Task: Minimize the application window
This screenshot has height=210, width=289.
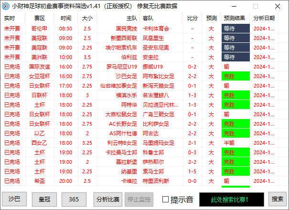Action: point(234,6)
